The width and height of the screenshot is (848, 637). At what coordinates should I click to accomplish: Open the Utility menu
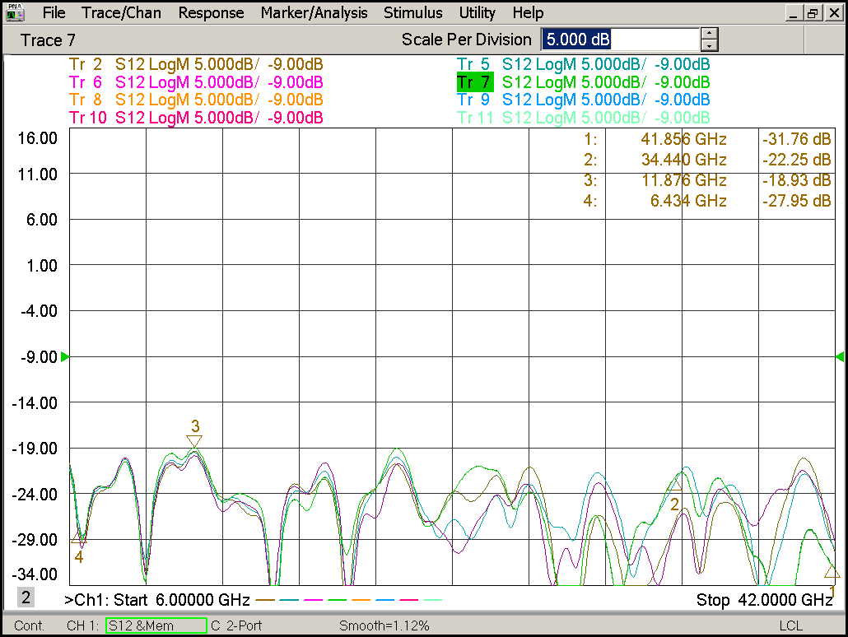click(477, 12)
